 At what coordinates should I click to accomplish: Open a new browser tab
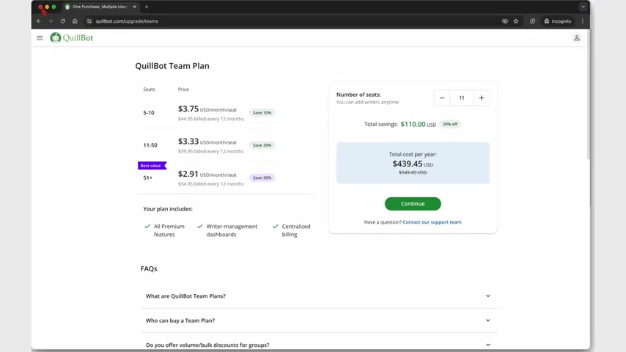coord(147,7)
